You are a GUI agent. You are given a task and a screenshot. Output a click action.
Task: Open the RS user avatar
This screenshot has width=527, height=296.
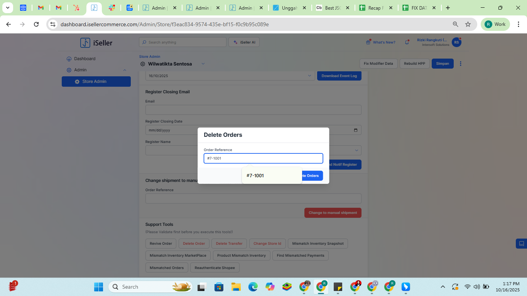[x=456, y=42]
